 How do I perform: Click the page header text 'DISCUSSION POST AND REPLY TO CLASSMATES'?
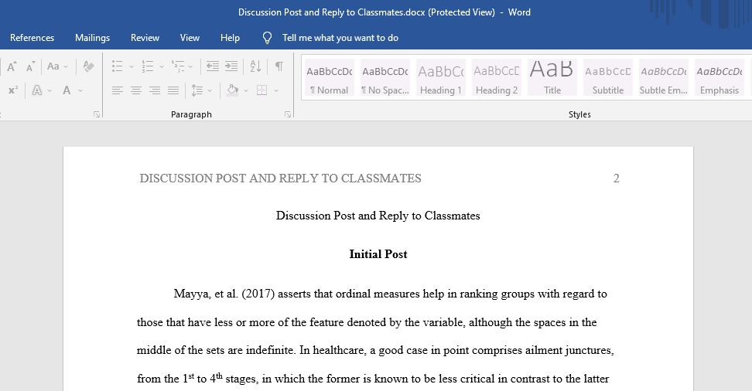[x=281, y=178]
